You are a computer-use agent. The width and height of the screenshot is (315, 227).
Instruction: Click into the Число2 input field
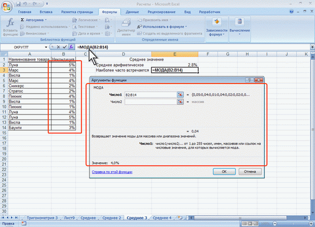150,102
